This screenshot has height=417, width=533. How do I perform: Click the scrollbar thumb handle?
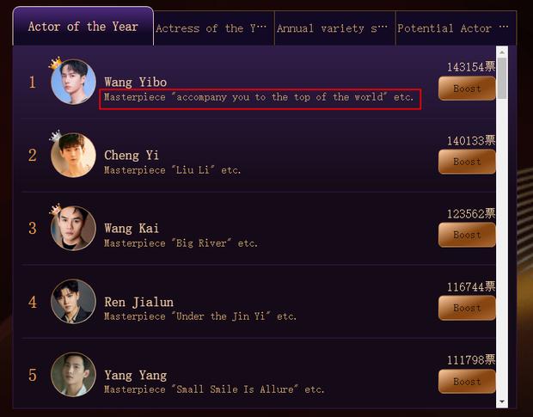502,78
